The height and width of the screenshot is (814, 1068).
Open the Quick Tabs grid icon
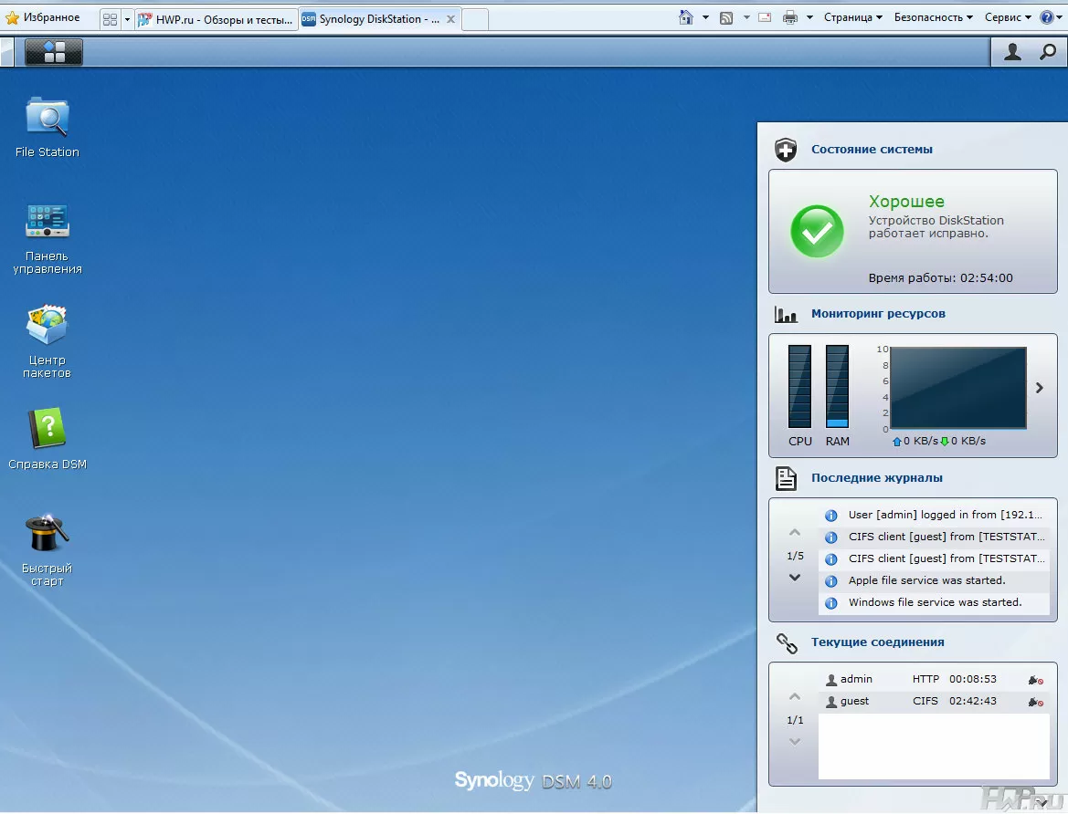tap(110, 20)
